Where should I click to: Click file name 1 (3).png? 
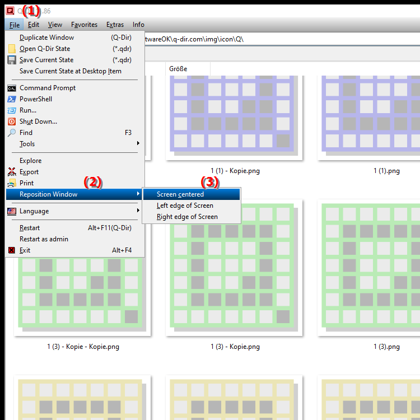click(386, 347)
